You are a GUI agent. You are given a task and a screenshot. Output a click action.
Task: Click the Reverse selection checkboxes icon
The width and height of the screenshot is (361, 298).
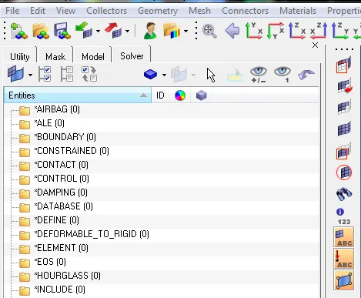(x=89, y=74)
